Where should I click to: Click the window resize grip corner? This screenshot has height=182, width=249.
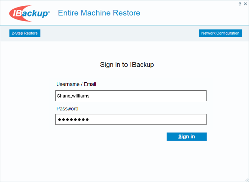click(x=247, y=180)
